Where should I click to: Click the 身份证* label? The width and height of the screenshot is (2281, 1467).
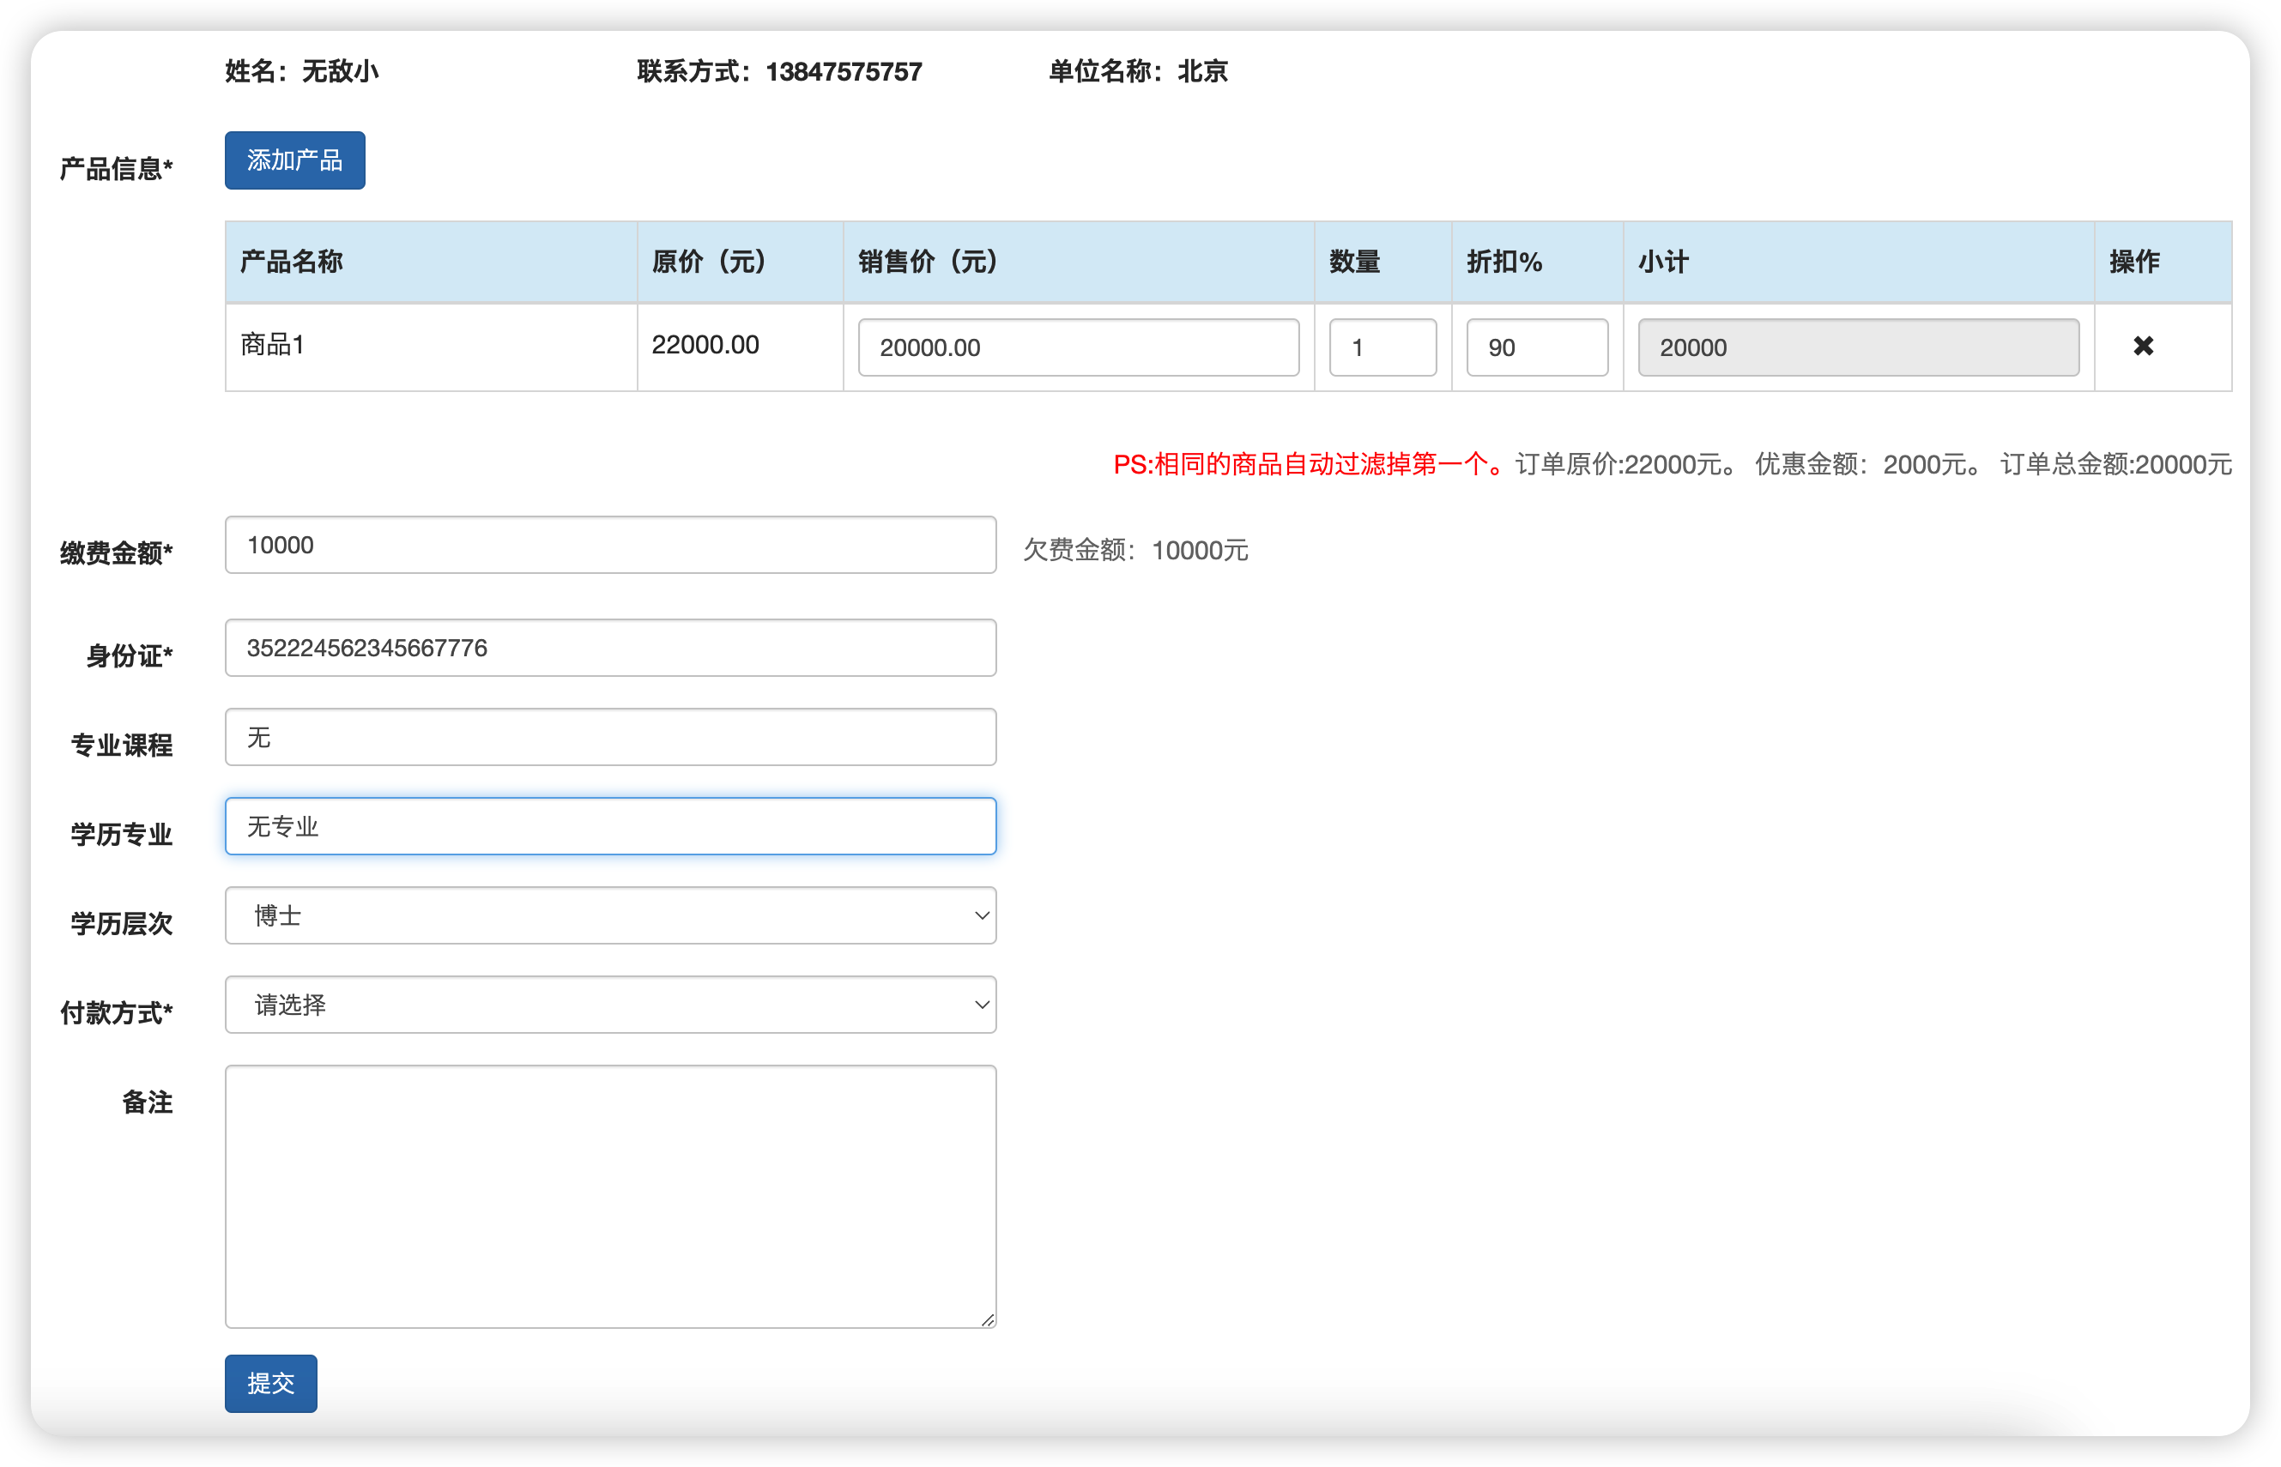[130, 655]
